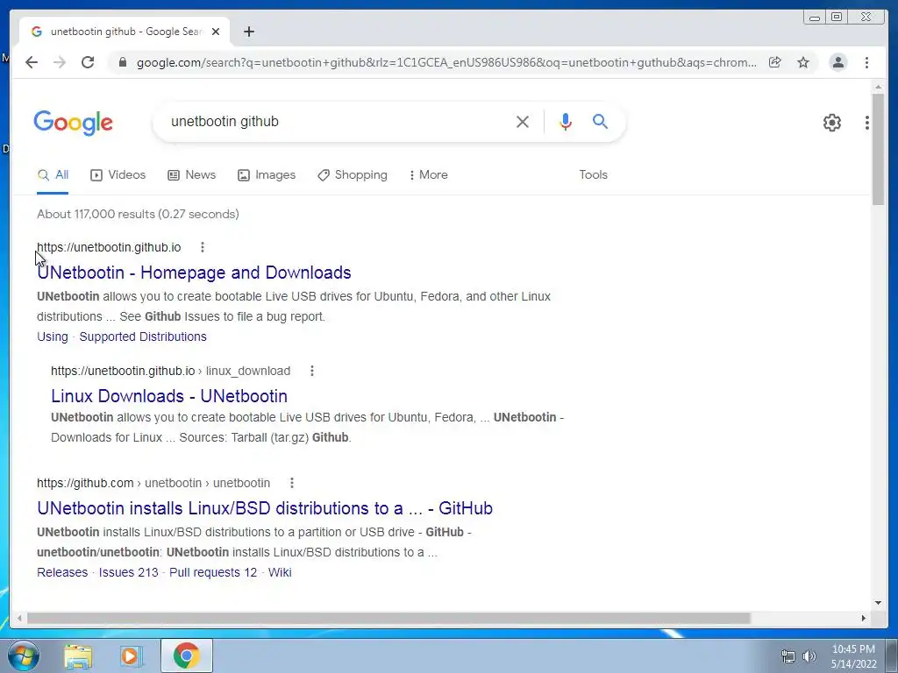Viewport: 898px width, 673px height.
Task: Start voice search with the microphone
Action: tap(566, 122)
